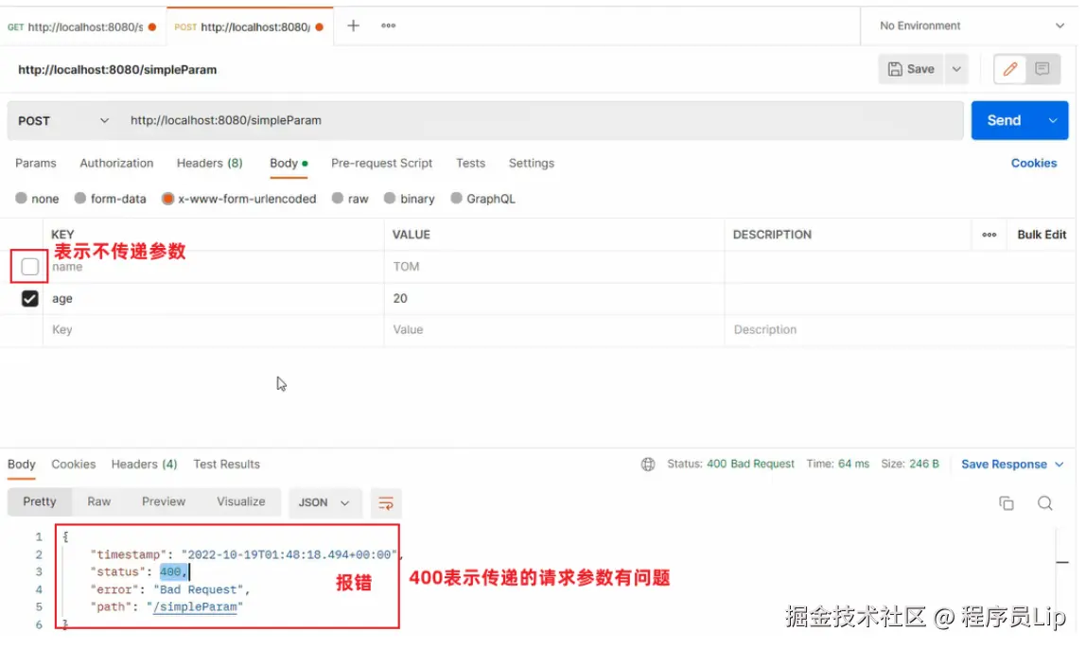Open a new request tab with plus icon
The height and width of the screenshot is (650, 1086).
[353, 26]
